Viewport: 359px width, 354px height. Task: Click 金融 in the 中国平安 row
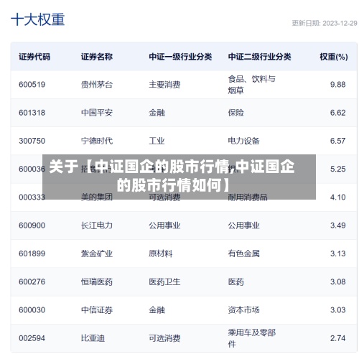157,113
